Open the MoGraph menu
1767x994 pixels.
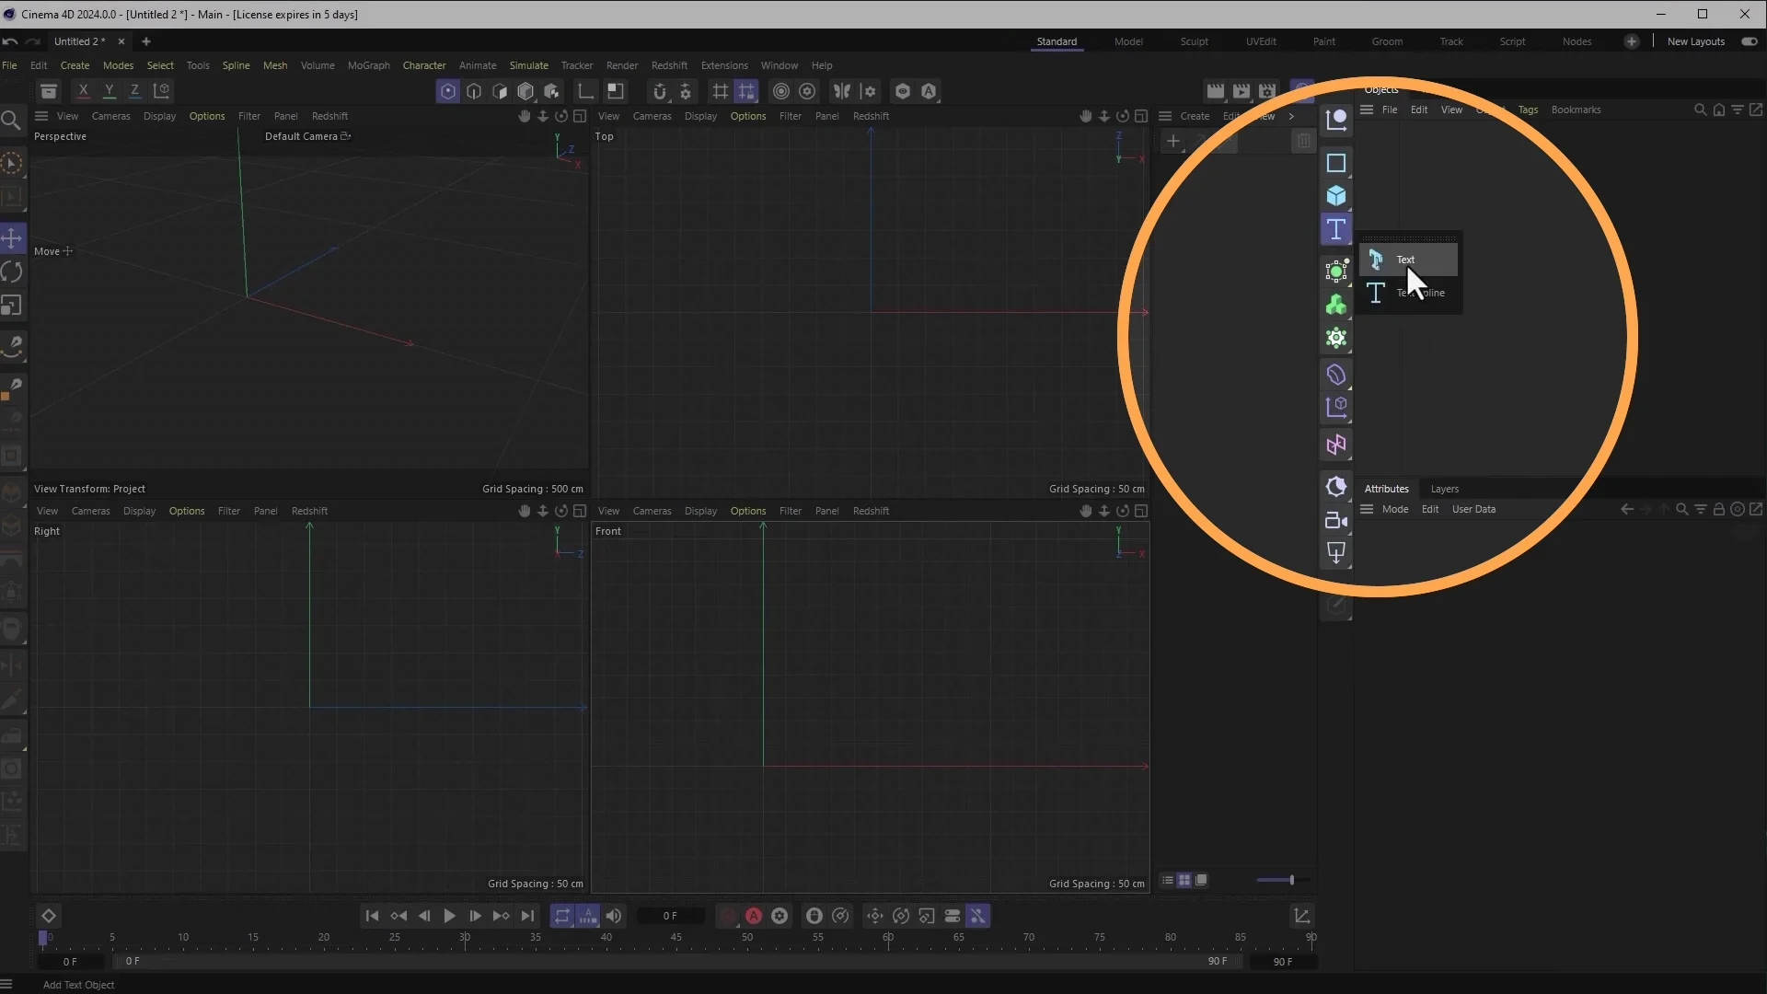tap(368, 65)
